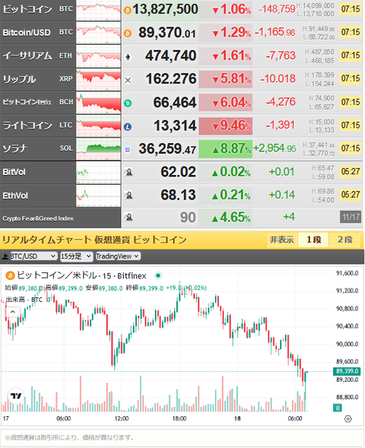This screenshot has width=365, height=448.
Task: Click the リアルタイムチャート 仮想通貨 ビットコイン heading
Action: point(94,240)
